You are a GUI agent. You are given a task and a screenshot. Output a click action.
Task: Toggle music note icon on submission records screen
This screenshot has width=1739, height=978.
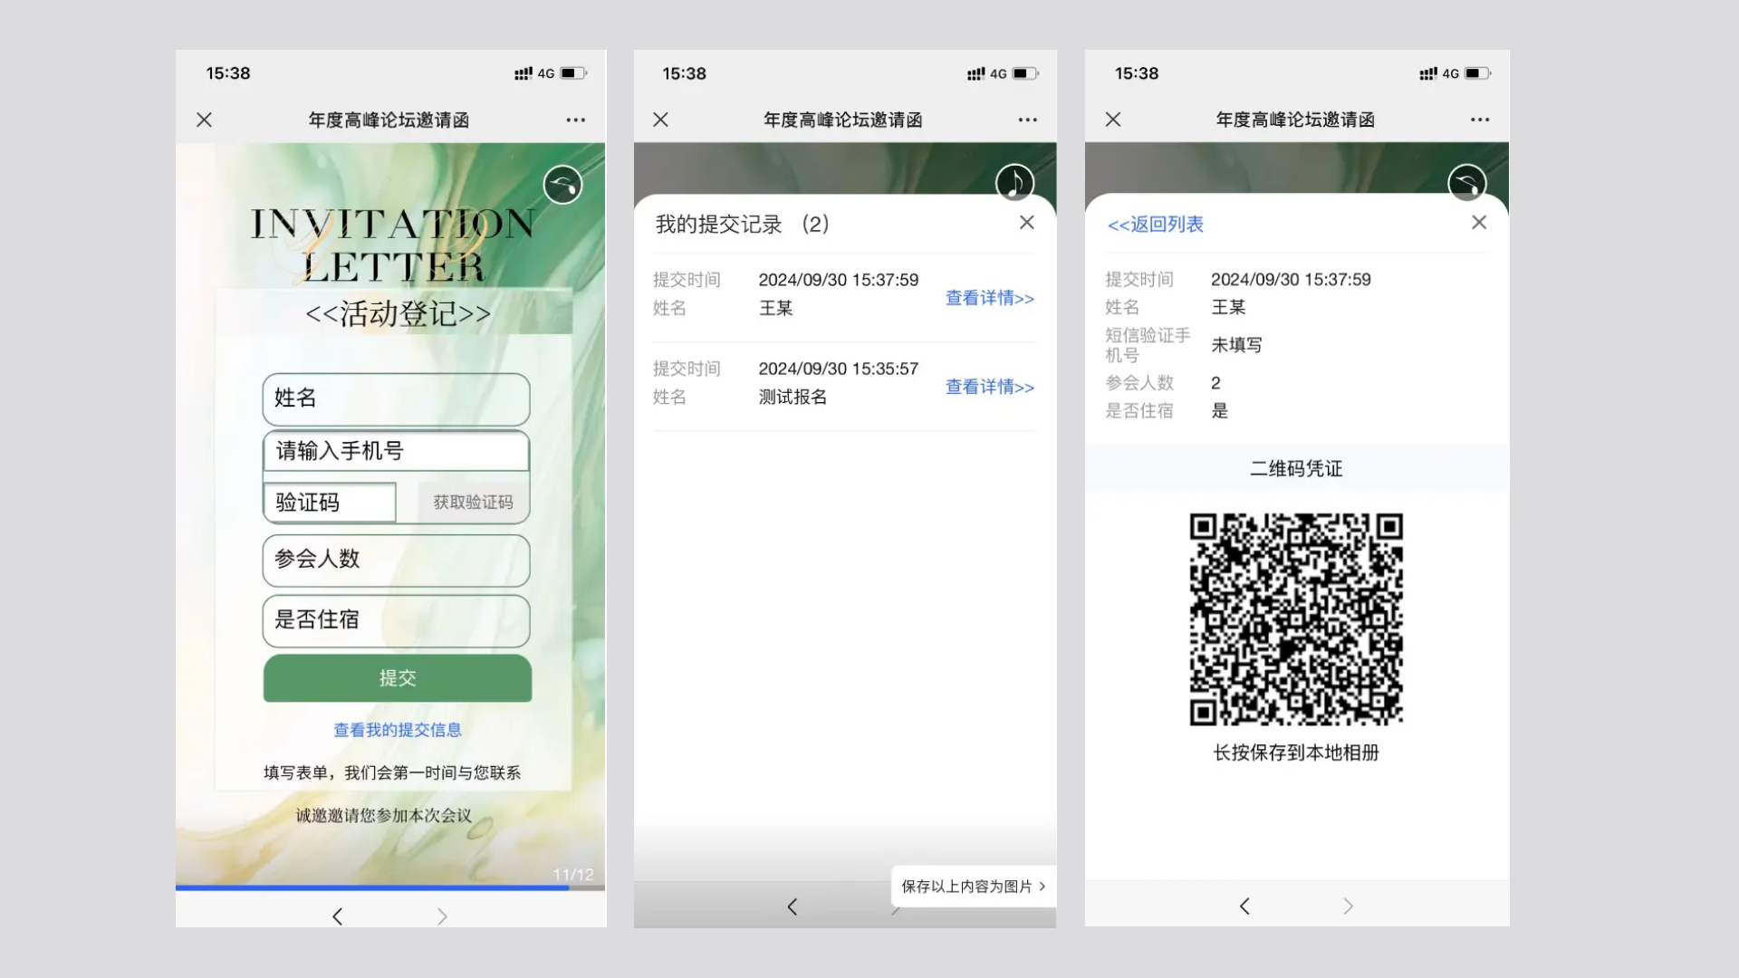pyautogui.click(x=1014, y=183)
